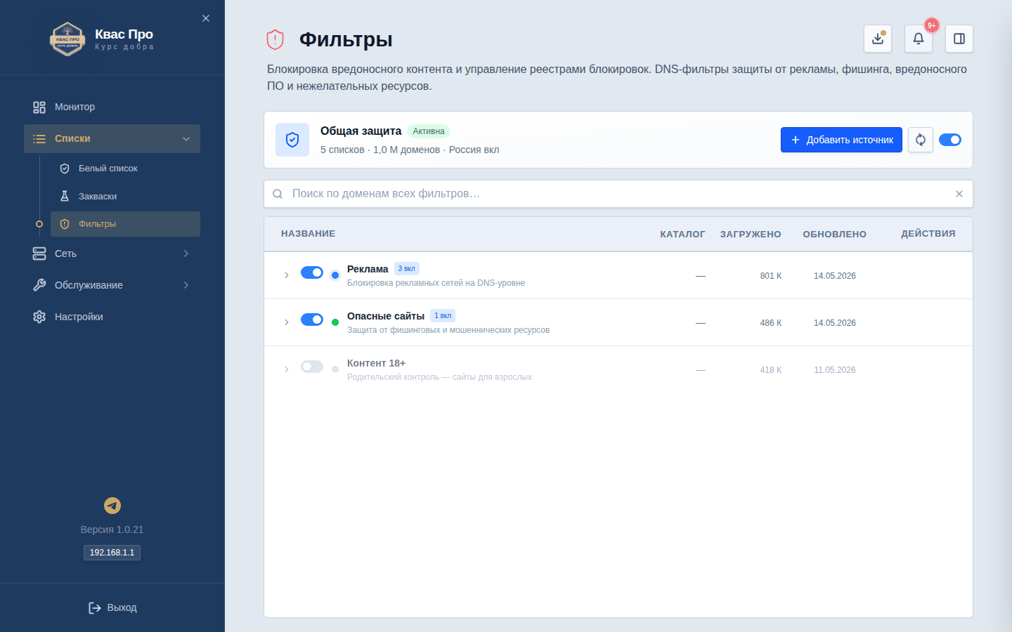Click the ОБНОВЛЕНО column header
Viewport: 1012px width, 632px height.
point(835,235)
